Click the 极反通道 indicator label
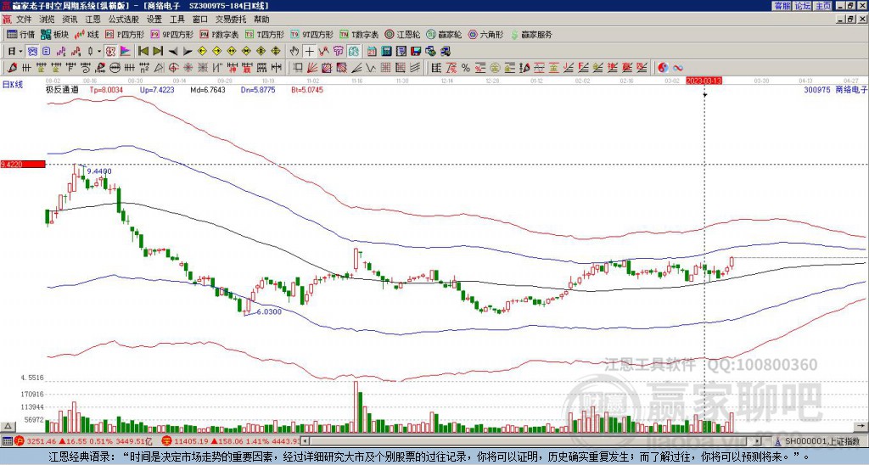 click(61, 89)
